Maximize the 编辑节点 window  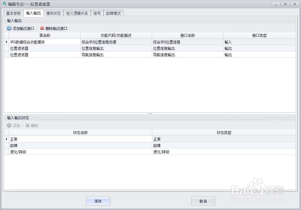pos(286,4)
